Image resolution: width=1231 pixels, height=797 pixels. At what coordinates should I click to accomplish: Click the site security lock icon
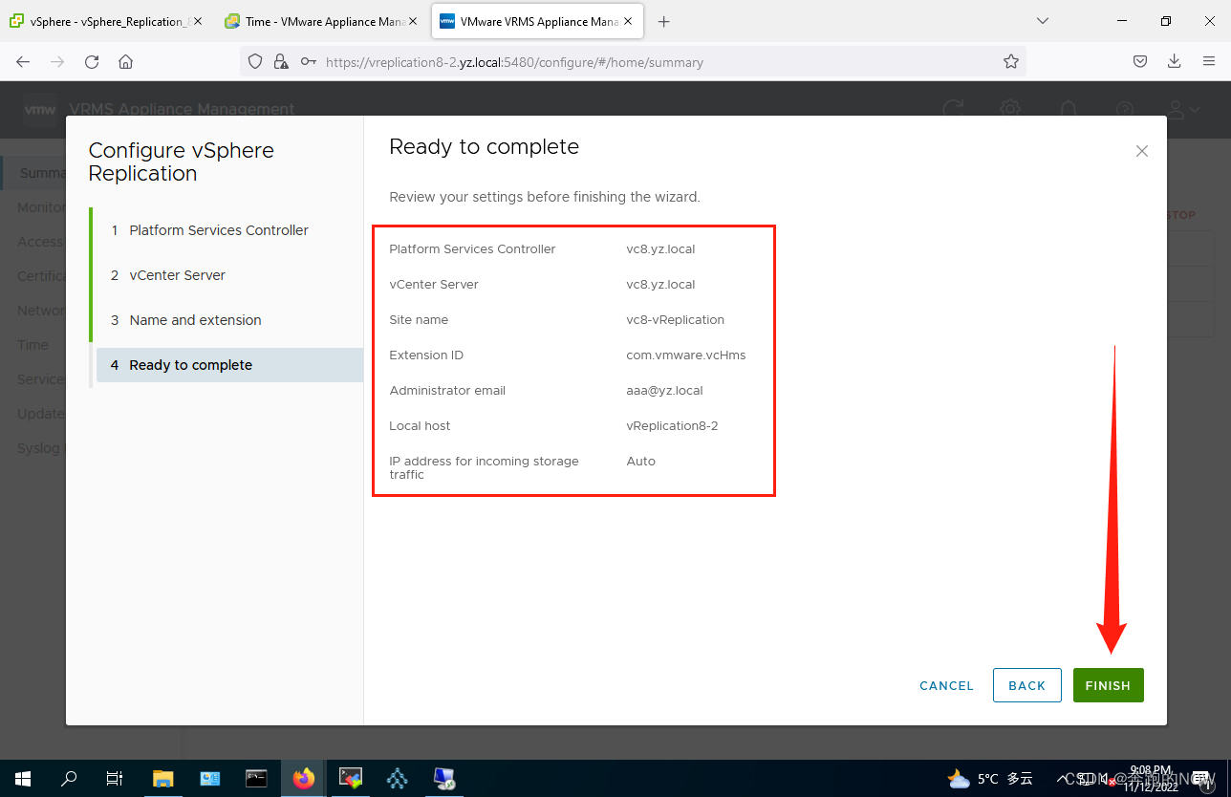(x=280, y=62)
